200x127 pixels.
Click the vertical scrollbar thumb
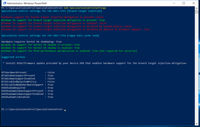[196, 12]
